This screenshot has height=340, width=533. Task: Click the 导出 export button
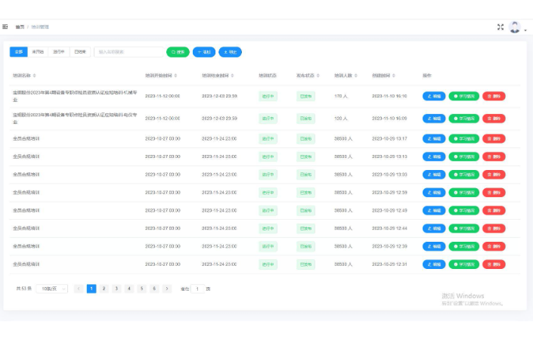(231, 52)
